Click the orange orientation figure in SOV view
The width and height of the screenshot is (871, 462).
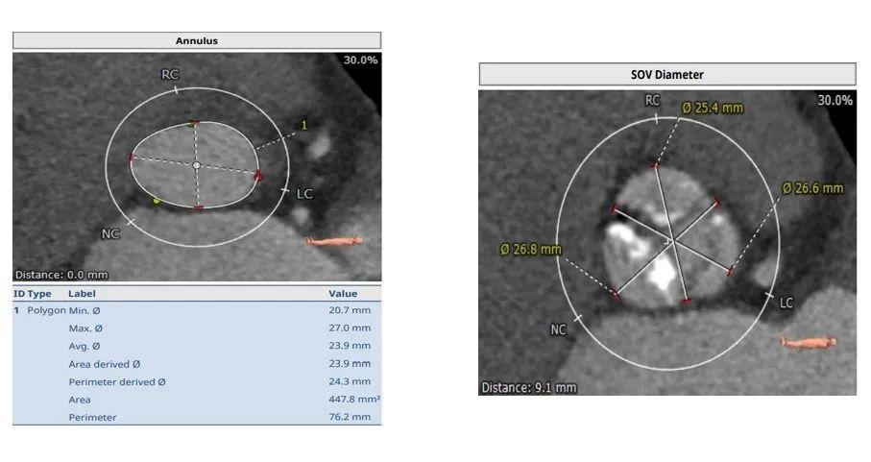(808, 341)
